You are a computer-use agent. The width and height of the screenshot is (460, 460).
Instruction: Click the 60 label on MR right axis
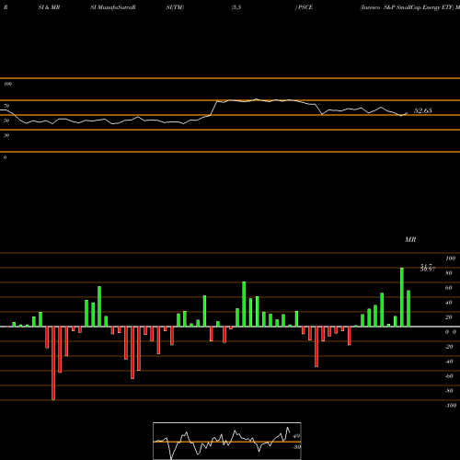449,288
